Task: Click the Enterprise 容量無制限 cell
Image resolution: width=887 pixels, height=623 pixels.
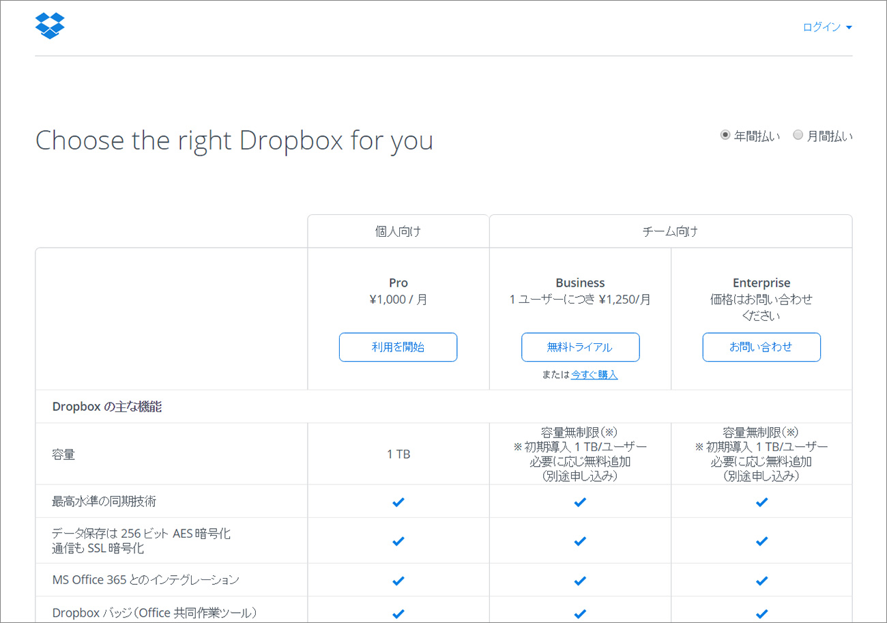Action: 761,454
